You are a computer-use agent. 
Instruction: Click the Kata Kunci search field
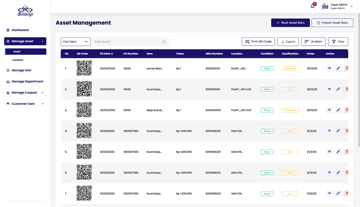126,42
